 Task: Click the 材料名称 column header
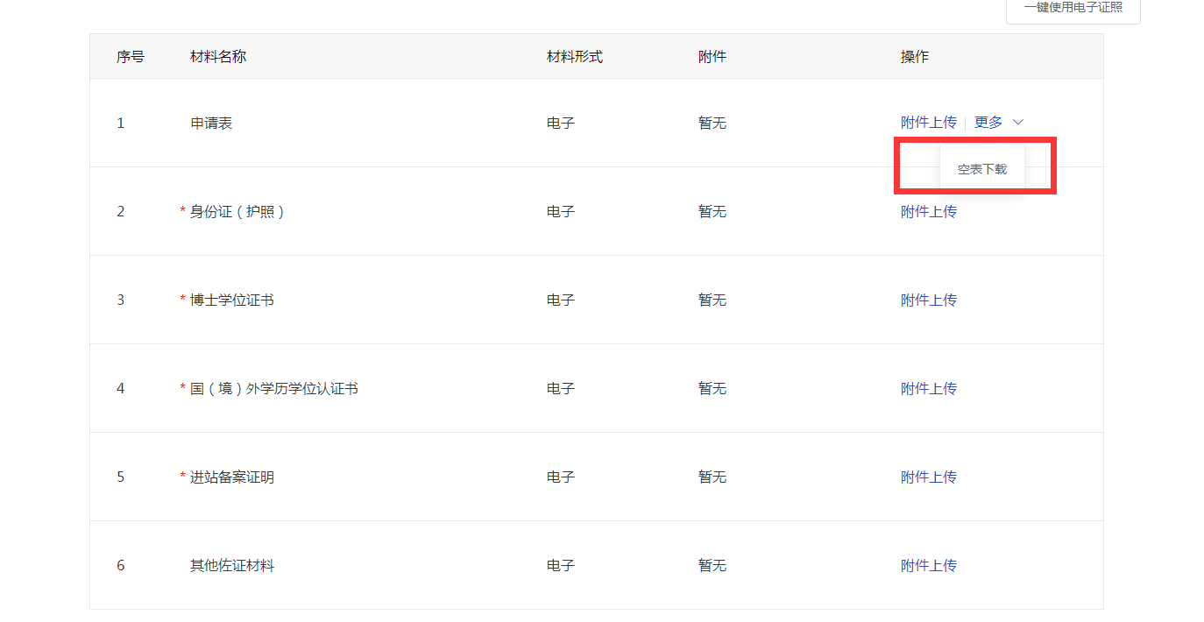[x=218, y=57]
